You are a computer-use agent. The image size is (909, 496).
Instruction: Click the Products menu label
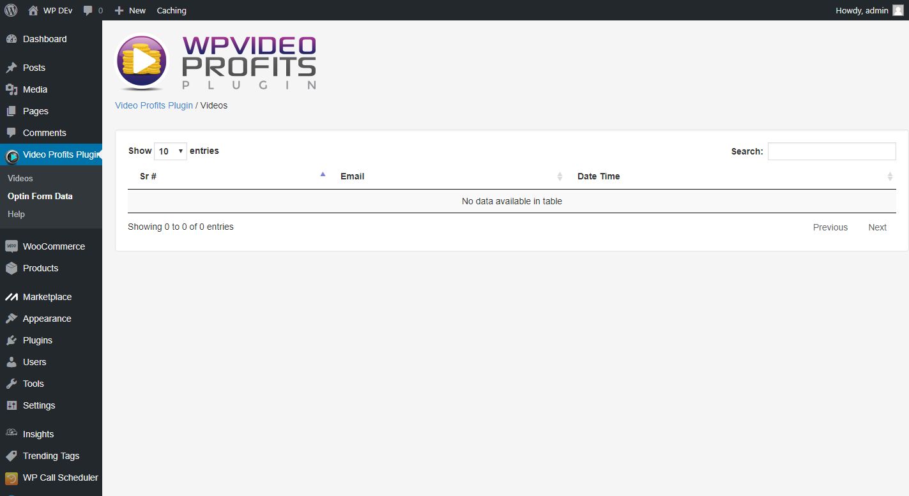pos(41,268)
